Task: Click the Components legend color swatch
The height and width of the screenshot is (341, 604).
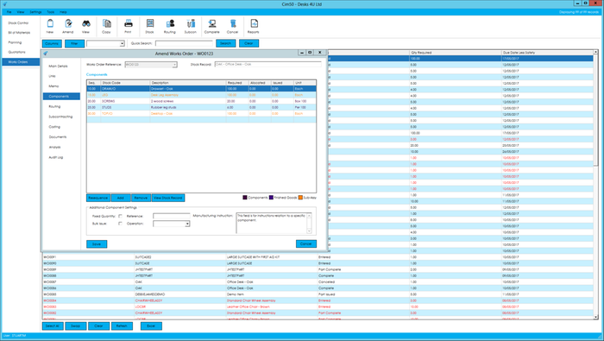Action: tap(244, 198)
